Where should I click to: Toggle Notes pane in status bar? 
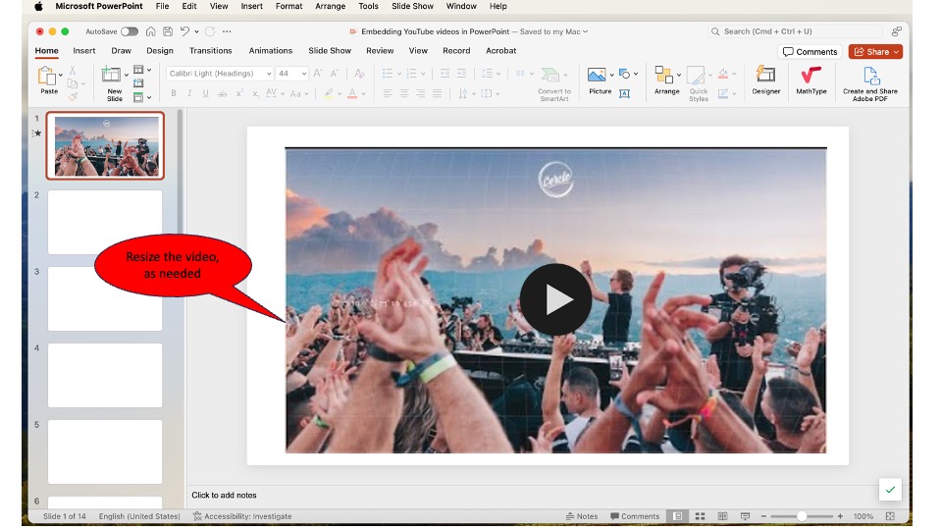click(x=582, y=516)
